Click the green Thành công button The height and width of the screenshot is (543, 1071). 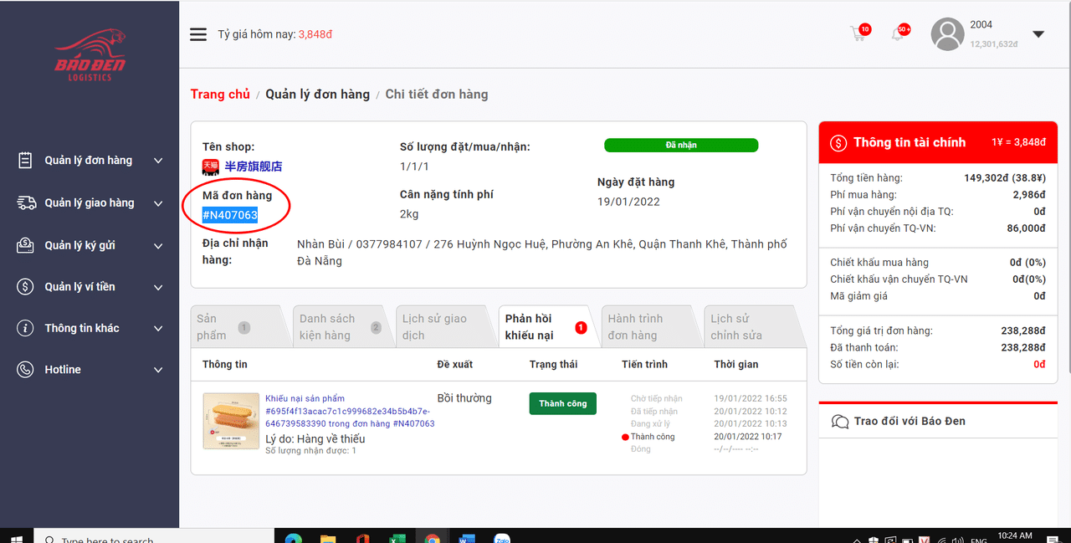point(562,403)
